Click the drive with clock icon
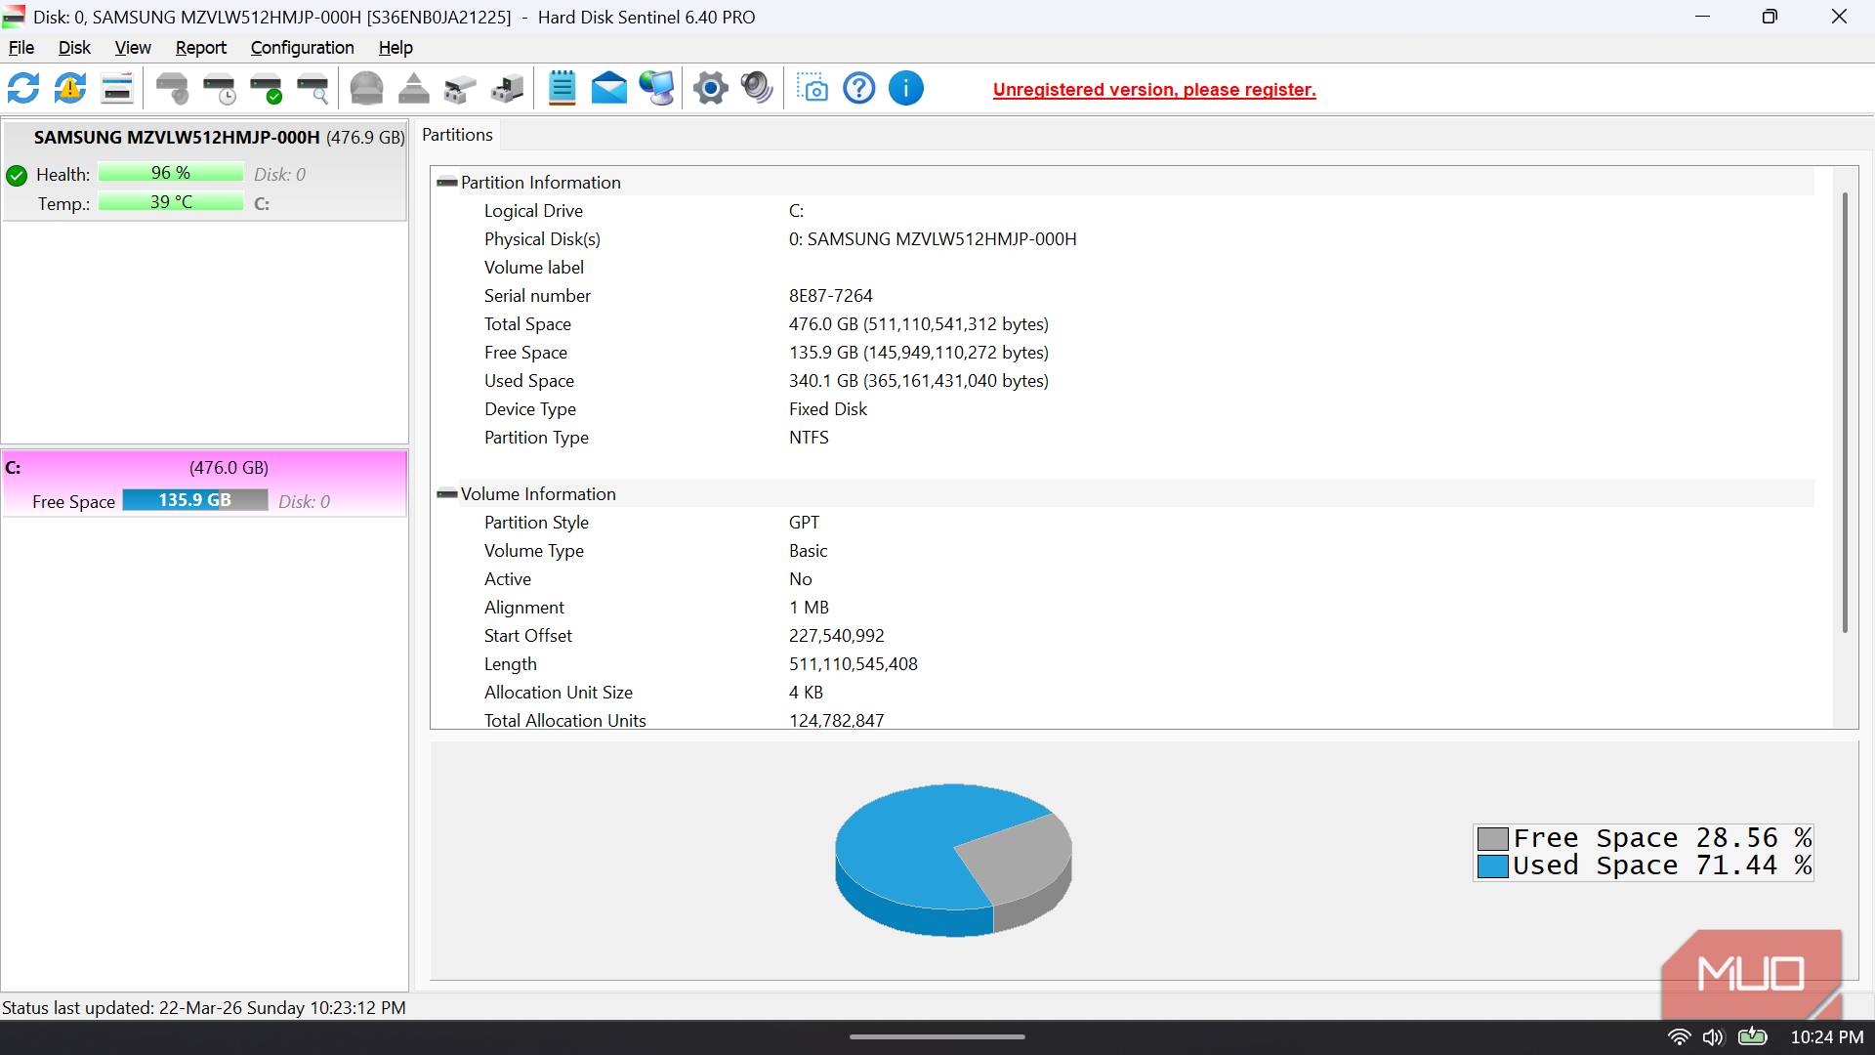The image size is (1875, 1055). (220, 89)
